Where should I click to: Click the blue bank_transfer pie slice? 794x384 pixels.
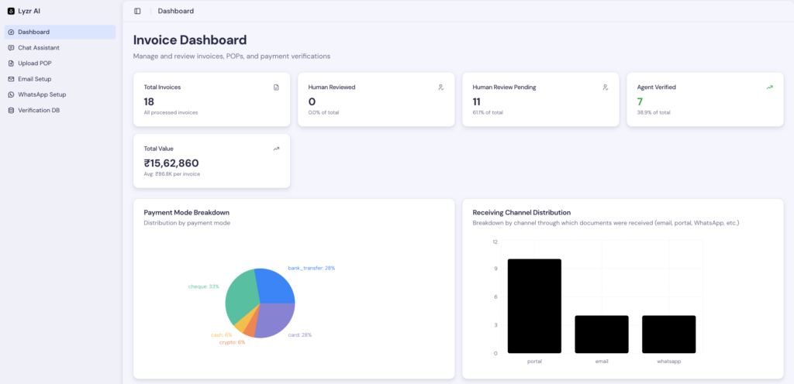(x=277, y=285)
